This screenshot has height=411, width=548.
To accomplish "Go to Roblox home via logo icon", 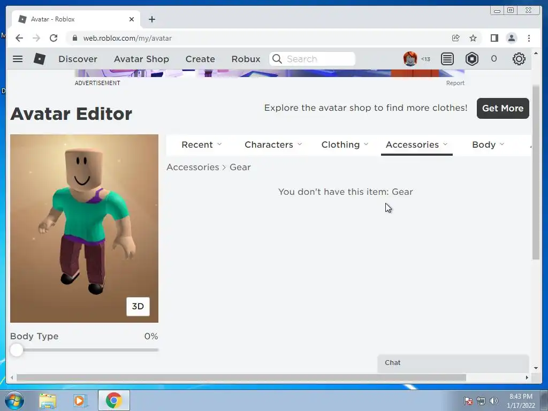I will (x=40, y=59).
